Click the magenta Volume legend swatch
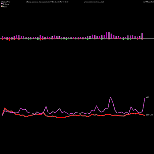 click(2, 4)
